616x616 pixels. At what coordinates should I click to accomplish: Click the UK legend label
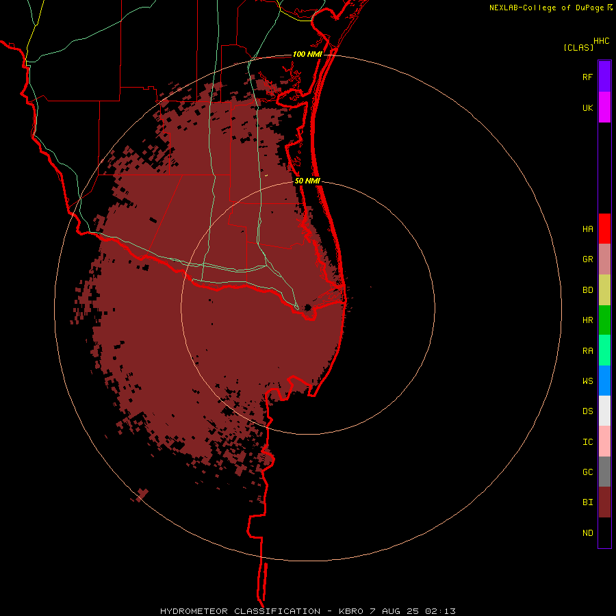pyautogui.click(x=587, y=107)
